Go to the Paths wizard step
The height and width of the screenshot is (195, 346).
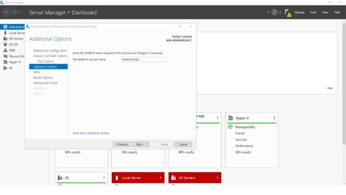(36, 72)
